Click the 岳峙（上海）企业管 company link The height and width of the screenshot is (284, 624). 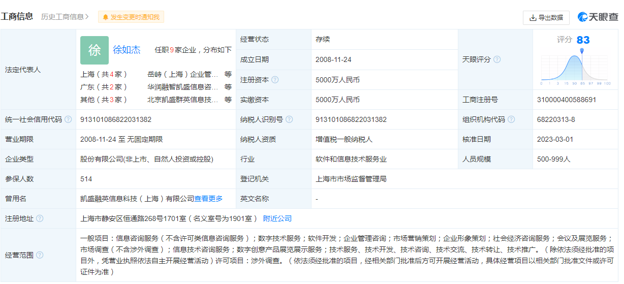183,74
